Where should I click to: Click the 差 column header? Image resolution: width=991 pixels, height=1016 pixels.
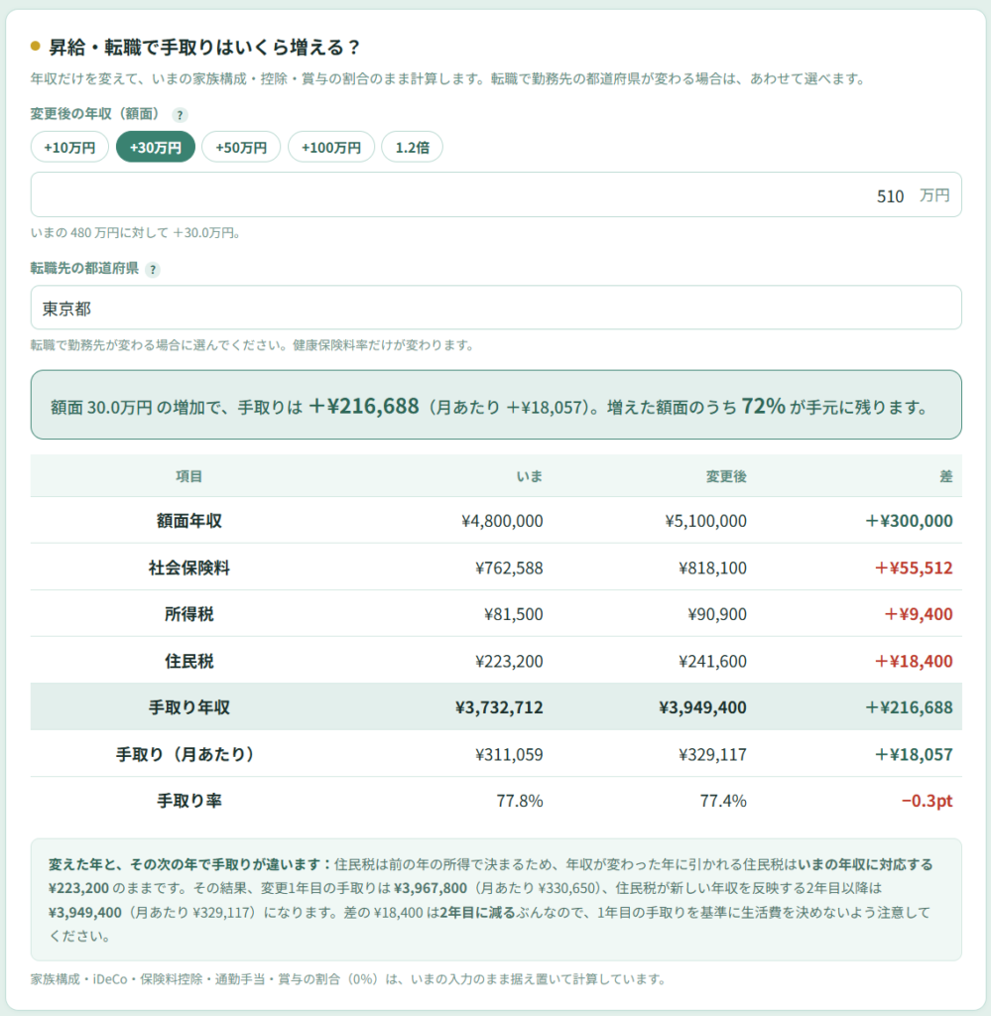click(946, 477)
